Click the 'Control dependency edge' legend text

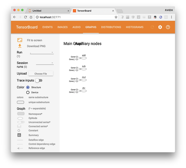coord(42,144)
